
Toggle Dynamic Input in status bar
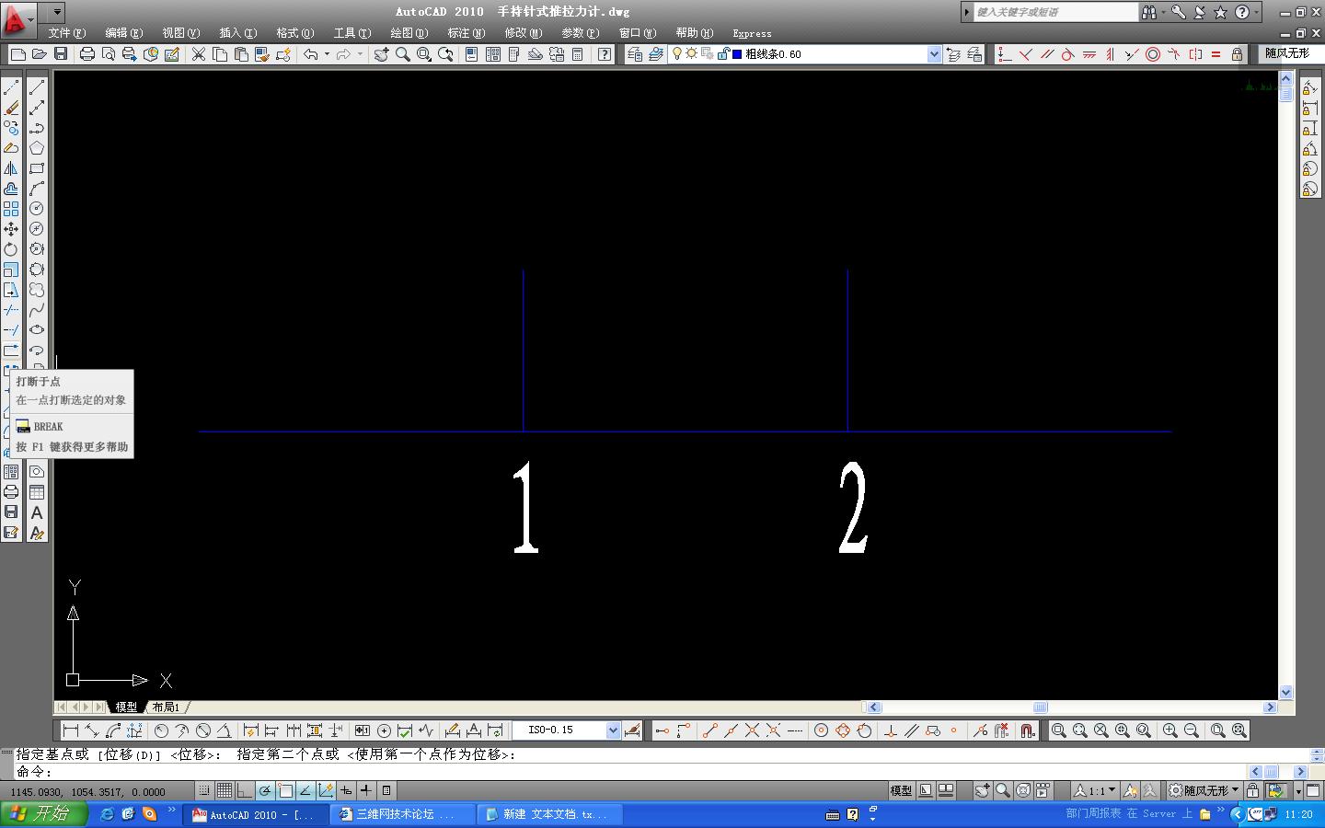tap(346, 790)
